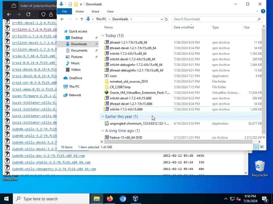Open VirtualBox from the taskbar
The image size is (273, 204).
click(x=135, y=199)
